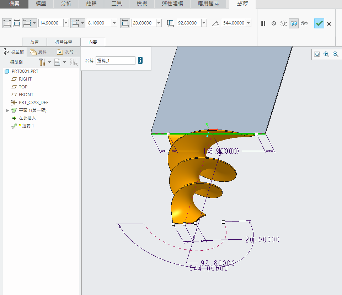
Task: Cancel the twist feature with X
Action: tap(329, 24)
